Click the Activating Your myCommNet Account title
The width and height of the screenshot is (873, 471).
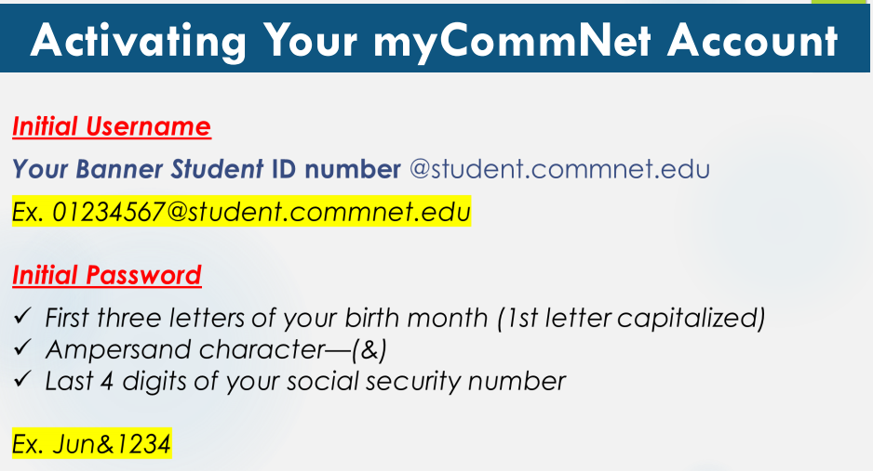[x=435, y=41]
